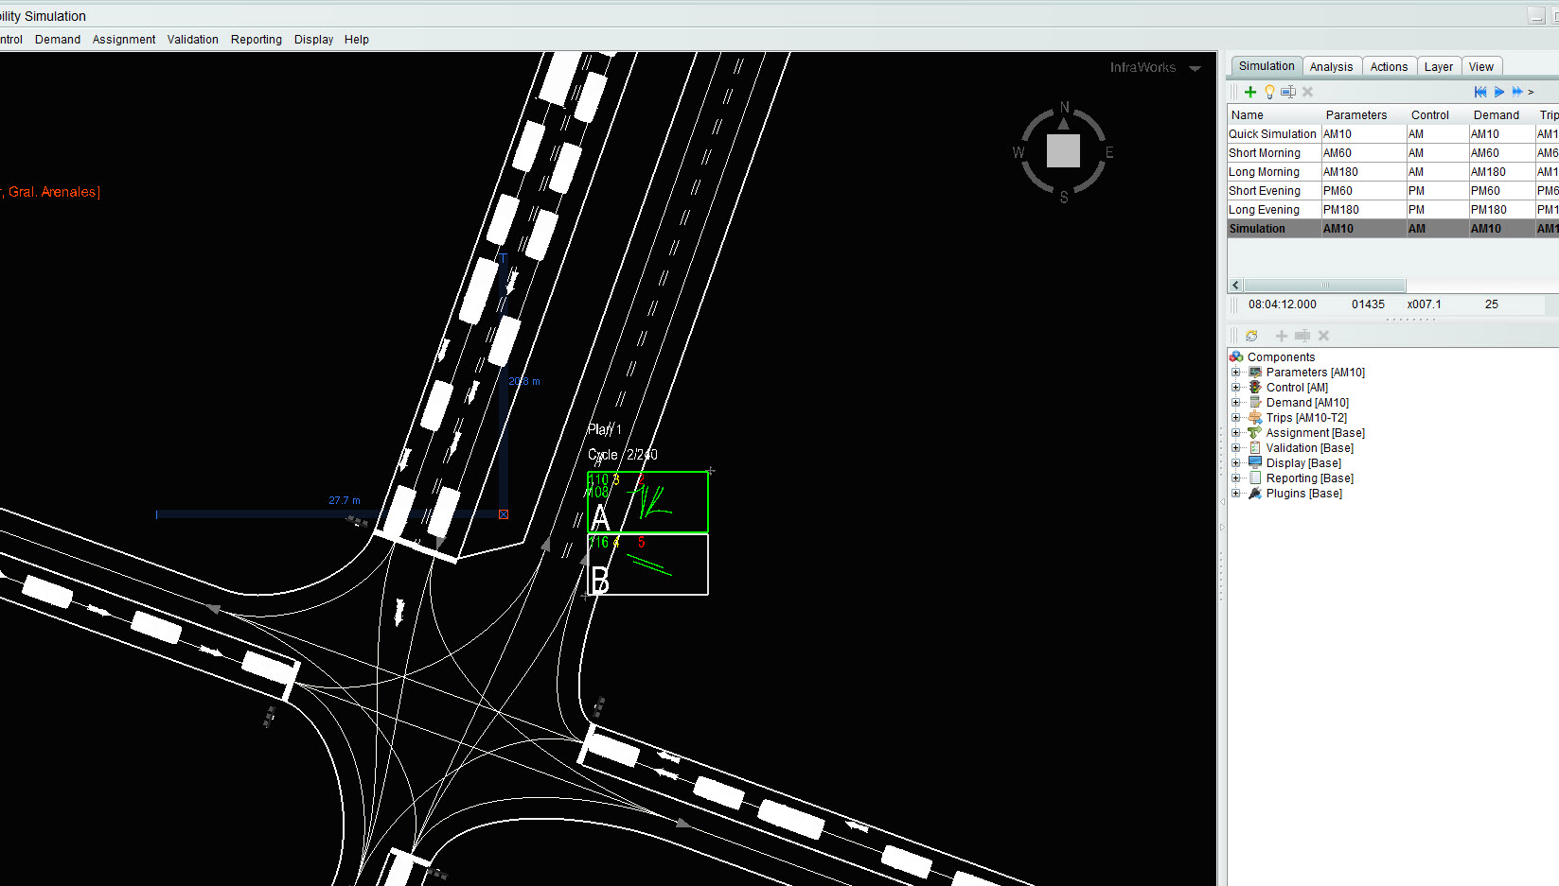Click the red X delete icon on the Simulation toolbar
Screen dimensions: 1559x886
1307,92
